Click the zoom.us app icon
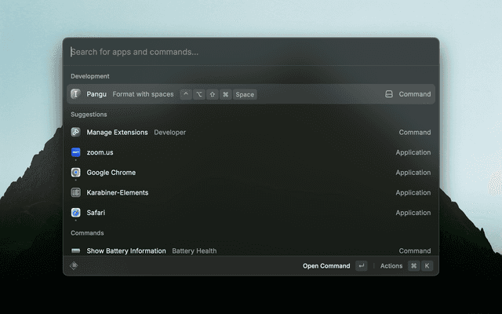The width and height of the screenshot is (502, 314). point(75,152)
